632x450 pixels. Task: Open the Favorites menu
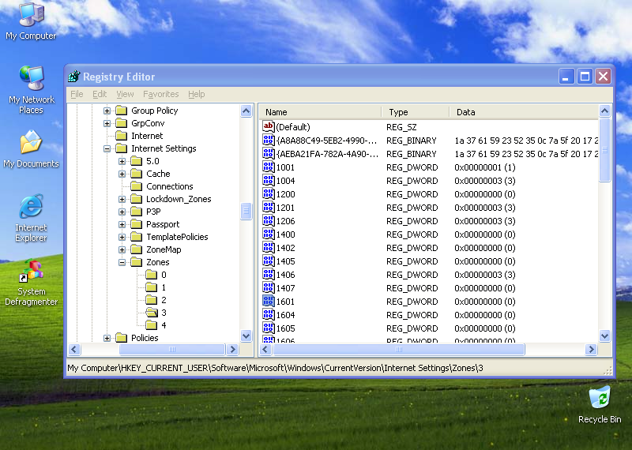coord(161,94)
